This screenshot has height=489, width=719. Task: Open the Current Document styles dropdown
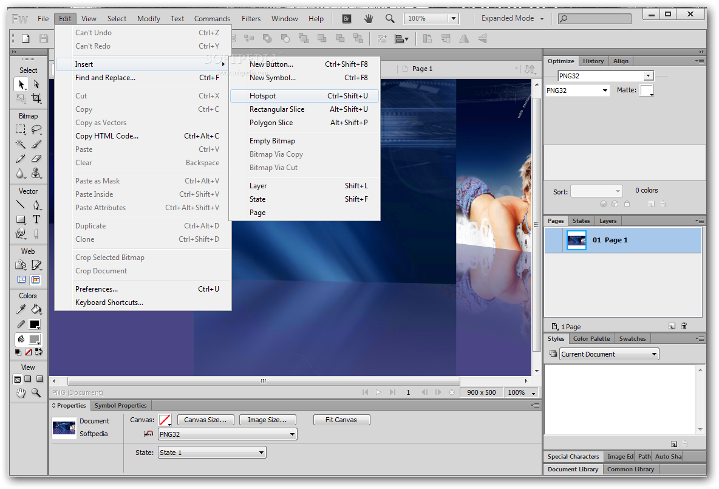[609, 354]
